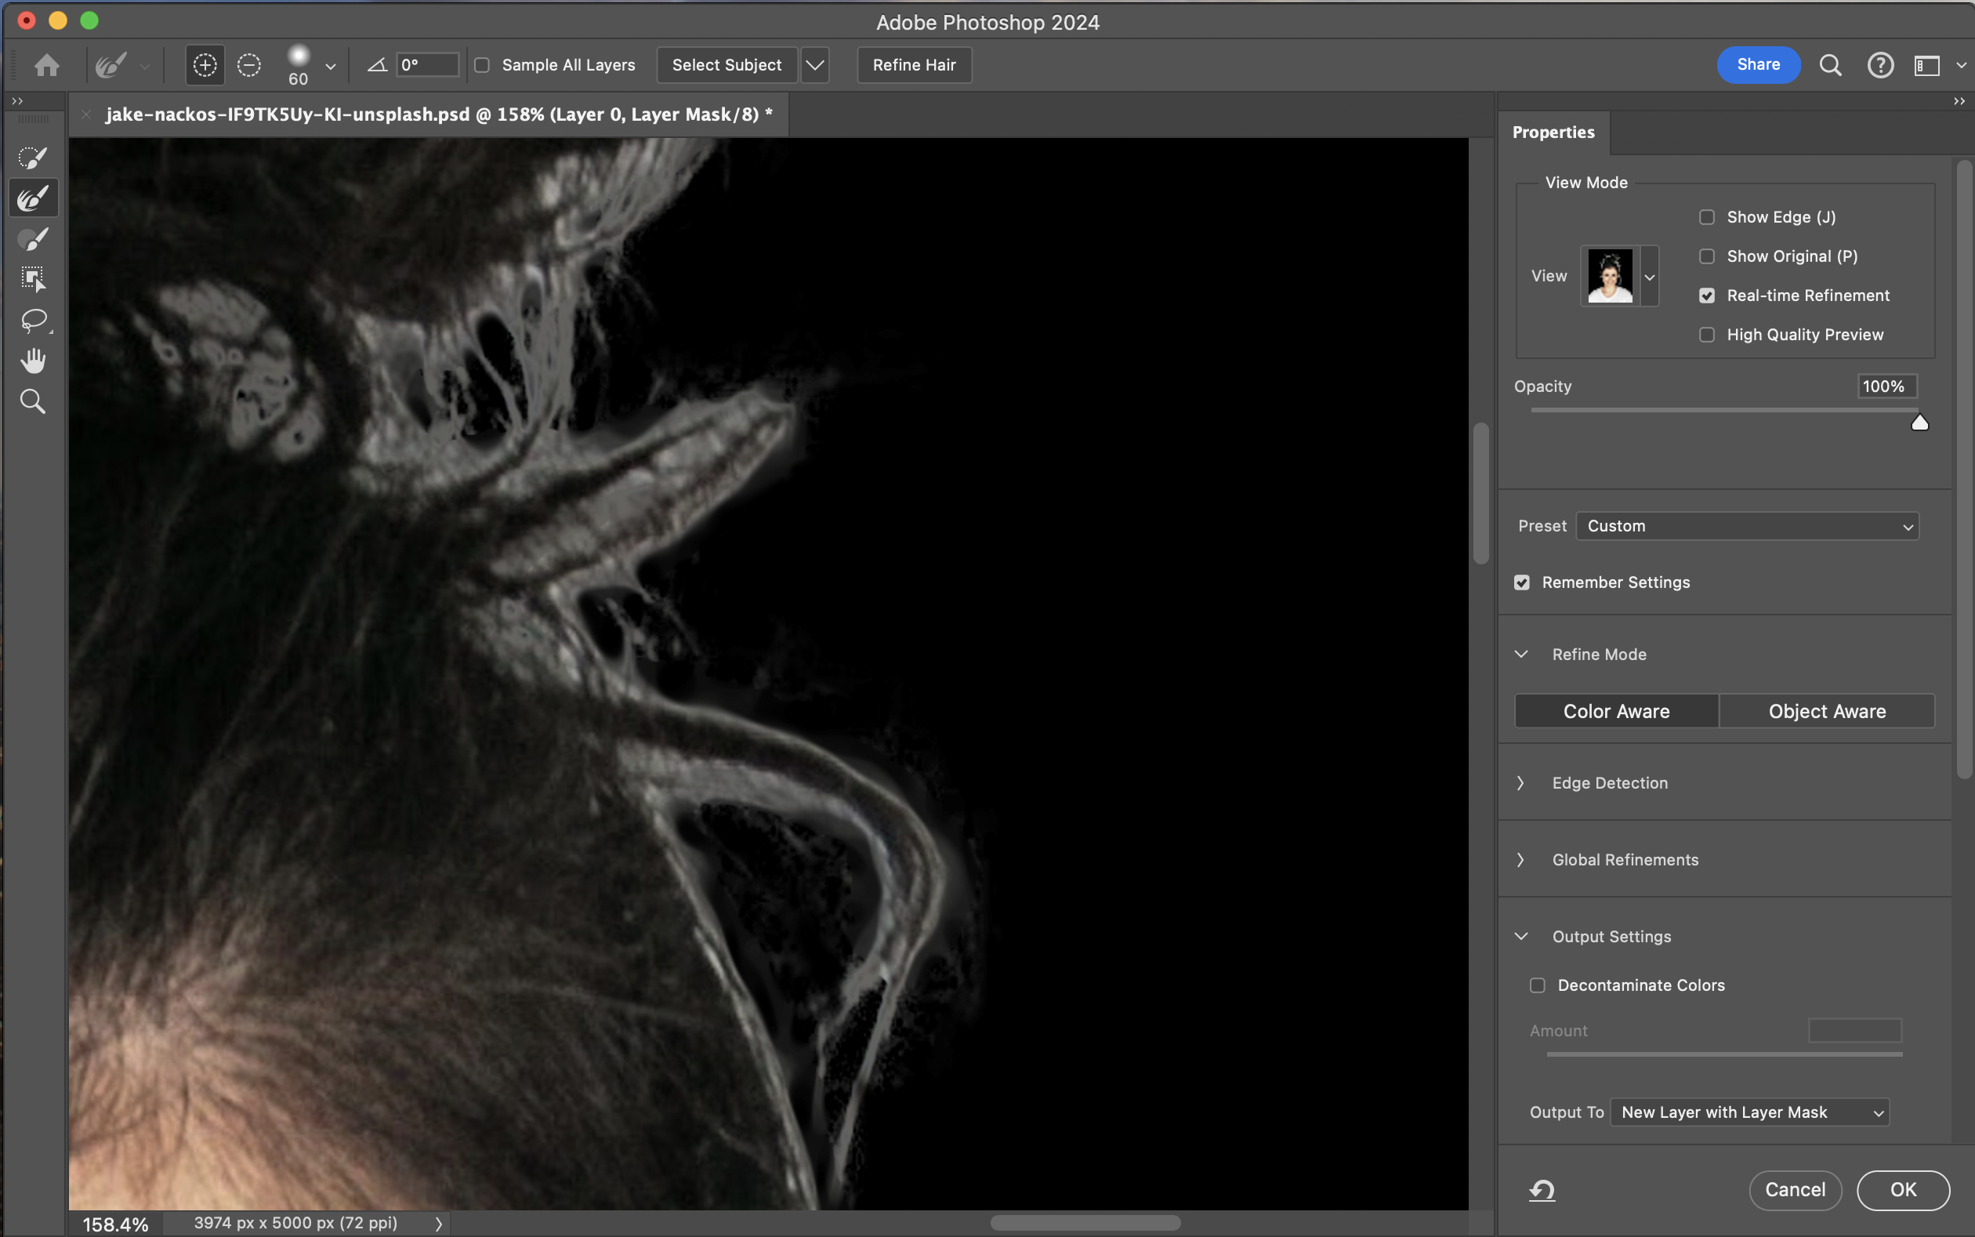This screenshot has height=1237, width=1975.
Task: Expand the Edge Detection section
Action: tap(1609, 783)
